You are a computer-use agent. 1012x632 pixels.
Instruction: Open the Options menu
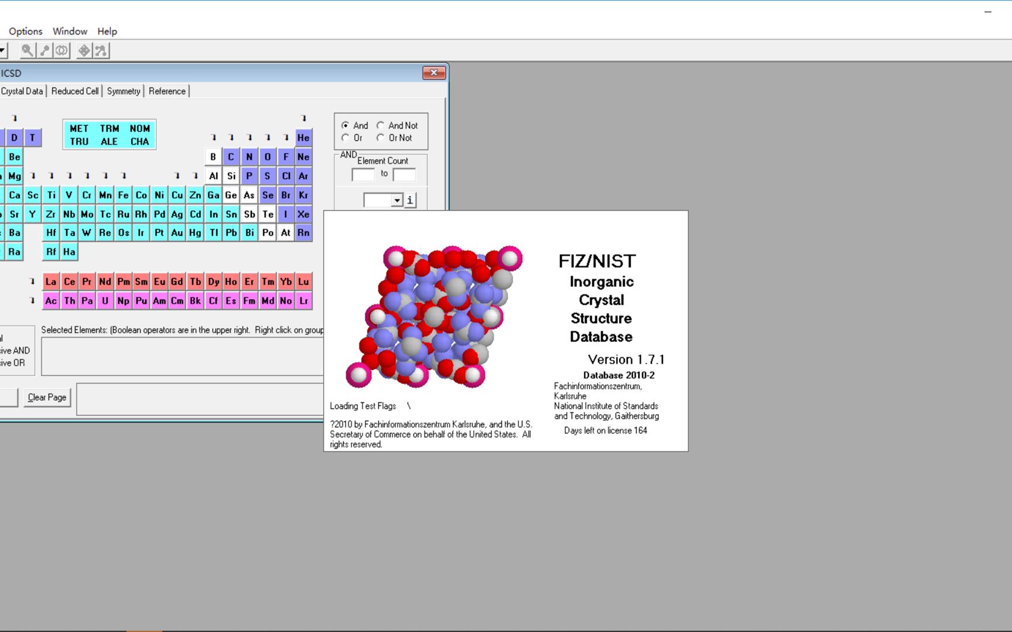(25, 31)
